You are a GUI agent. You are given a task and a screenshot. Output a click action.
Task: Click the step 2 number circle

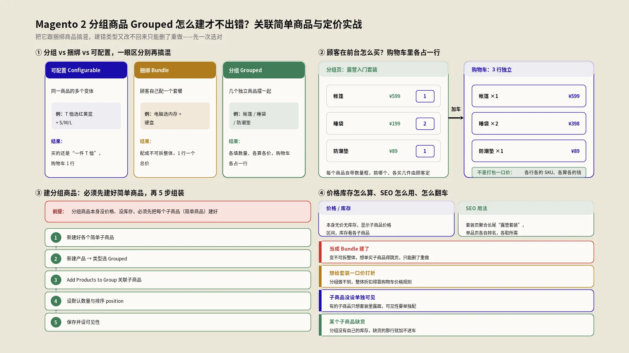56,258
